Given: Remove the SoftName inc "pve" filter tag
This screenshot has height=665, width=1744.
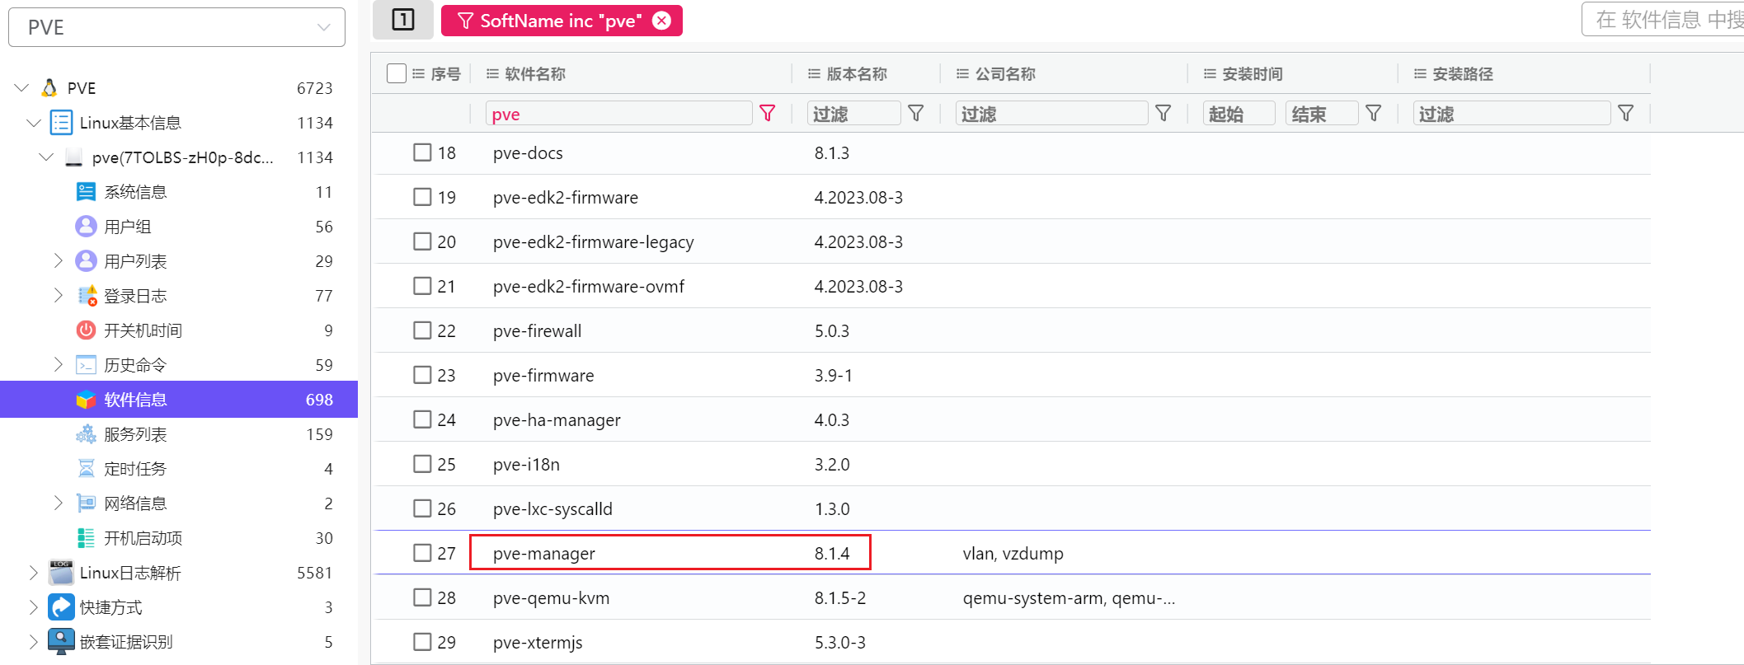Looking at the screenshot, I should pyautogui.click(x=661, y=21).
